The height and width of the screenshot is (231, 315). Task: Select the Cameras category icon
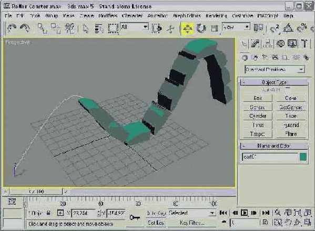(x=275, y=58)
